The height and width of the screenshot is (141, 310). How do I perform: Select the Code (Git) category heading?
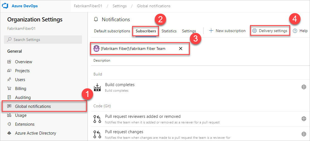click(102, 106)
